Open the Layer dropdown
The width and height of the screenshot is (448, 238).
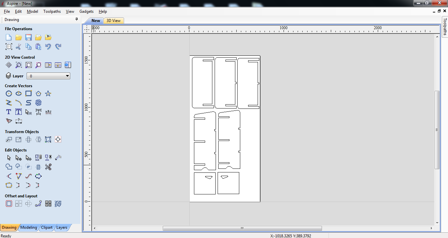point(48,76)
